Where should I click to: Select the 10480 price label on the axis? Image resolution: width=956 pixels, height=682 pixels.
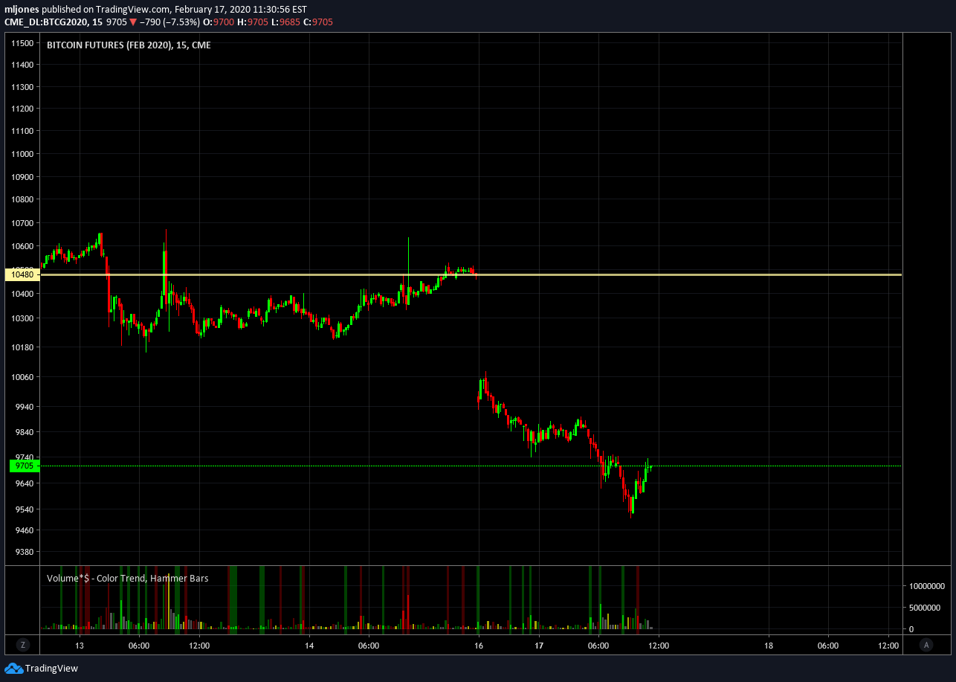coord(22,274)
